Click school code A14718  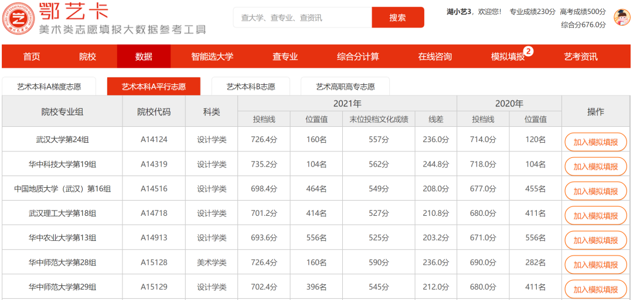tap(154, 213)
